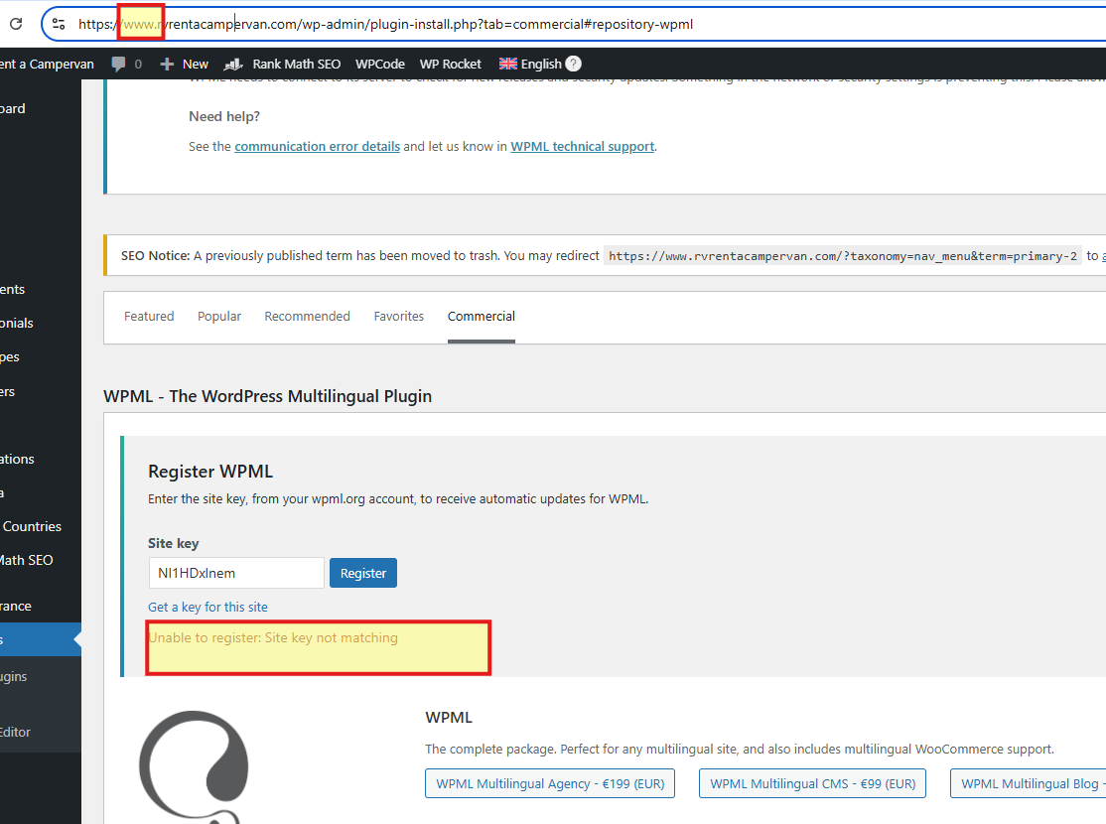Click the redirect URL code in SEO Notice
Screen dimensions: 1106x824
coord(843,256)
